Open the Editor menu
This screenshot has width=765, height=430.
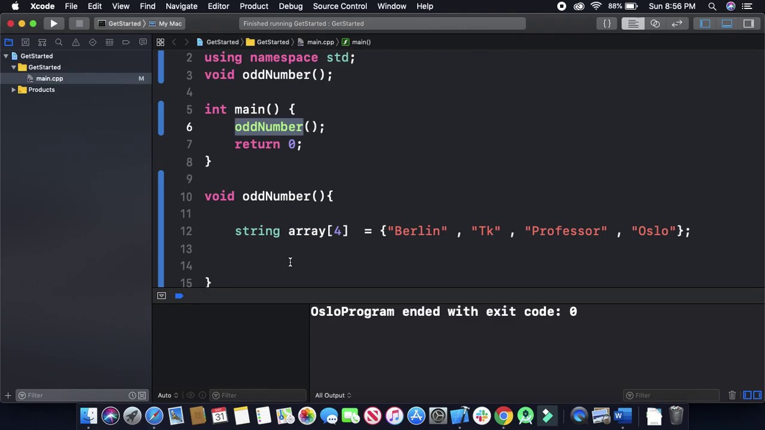pyautogui.click(x=218, y=6)
